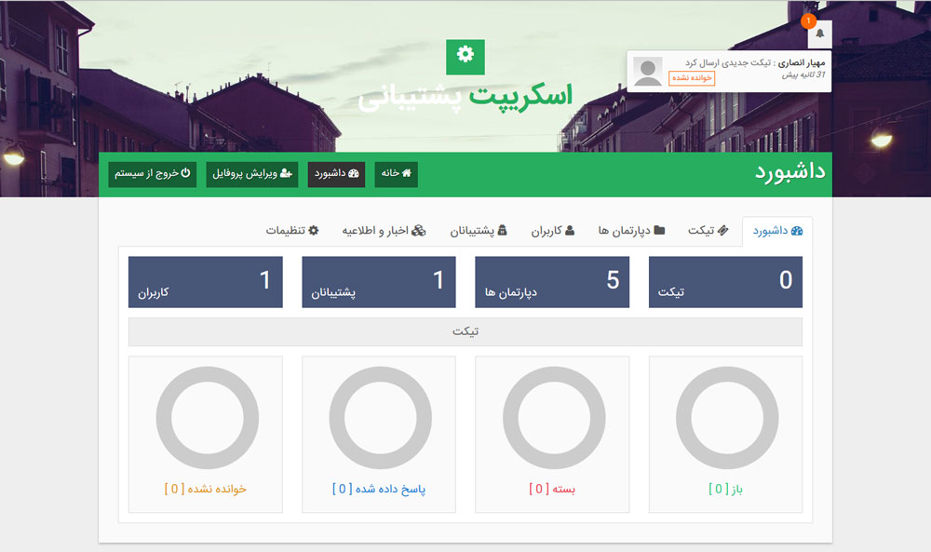
Task: Switch to the دپارتمان ها tab
Action: 631,231
